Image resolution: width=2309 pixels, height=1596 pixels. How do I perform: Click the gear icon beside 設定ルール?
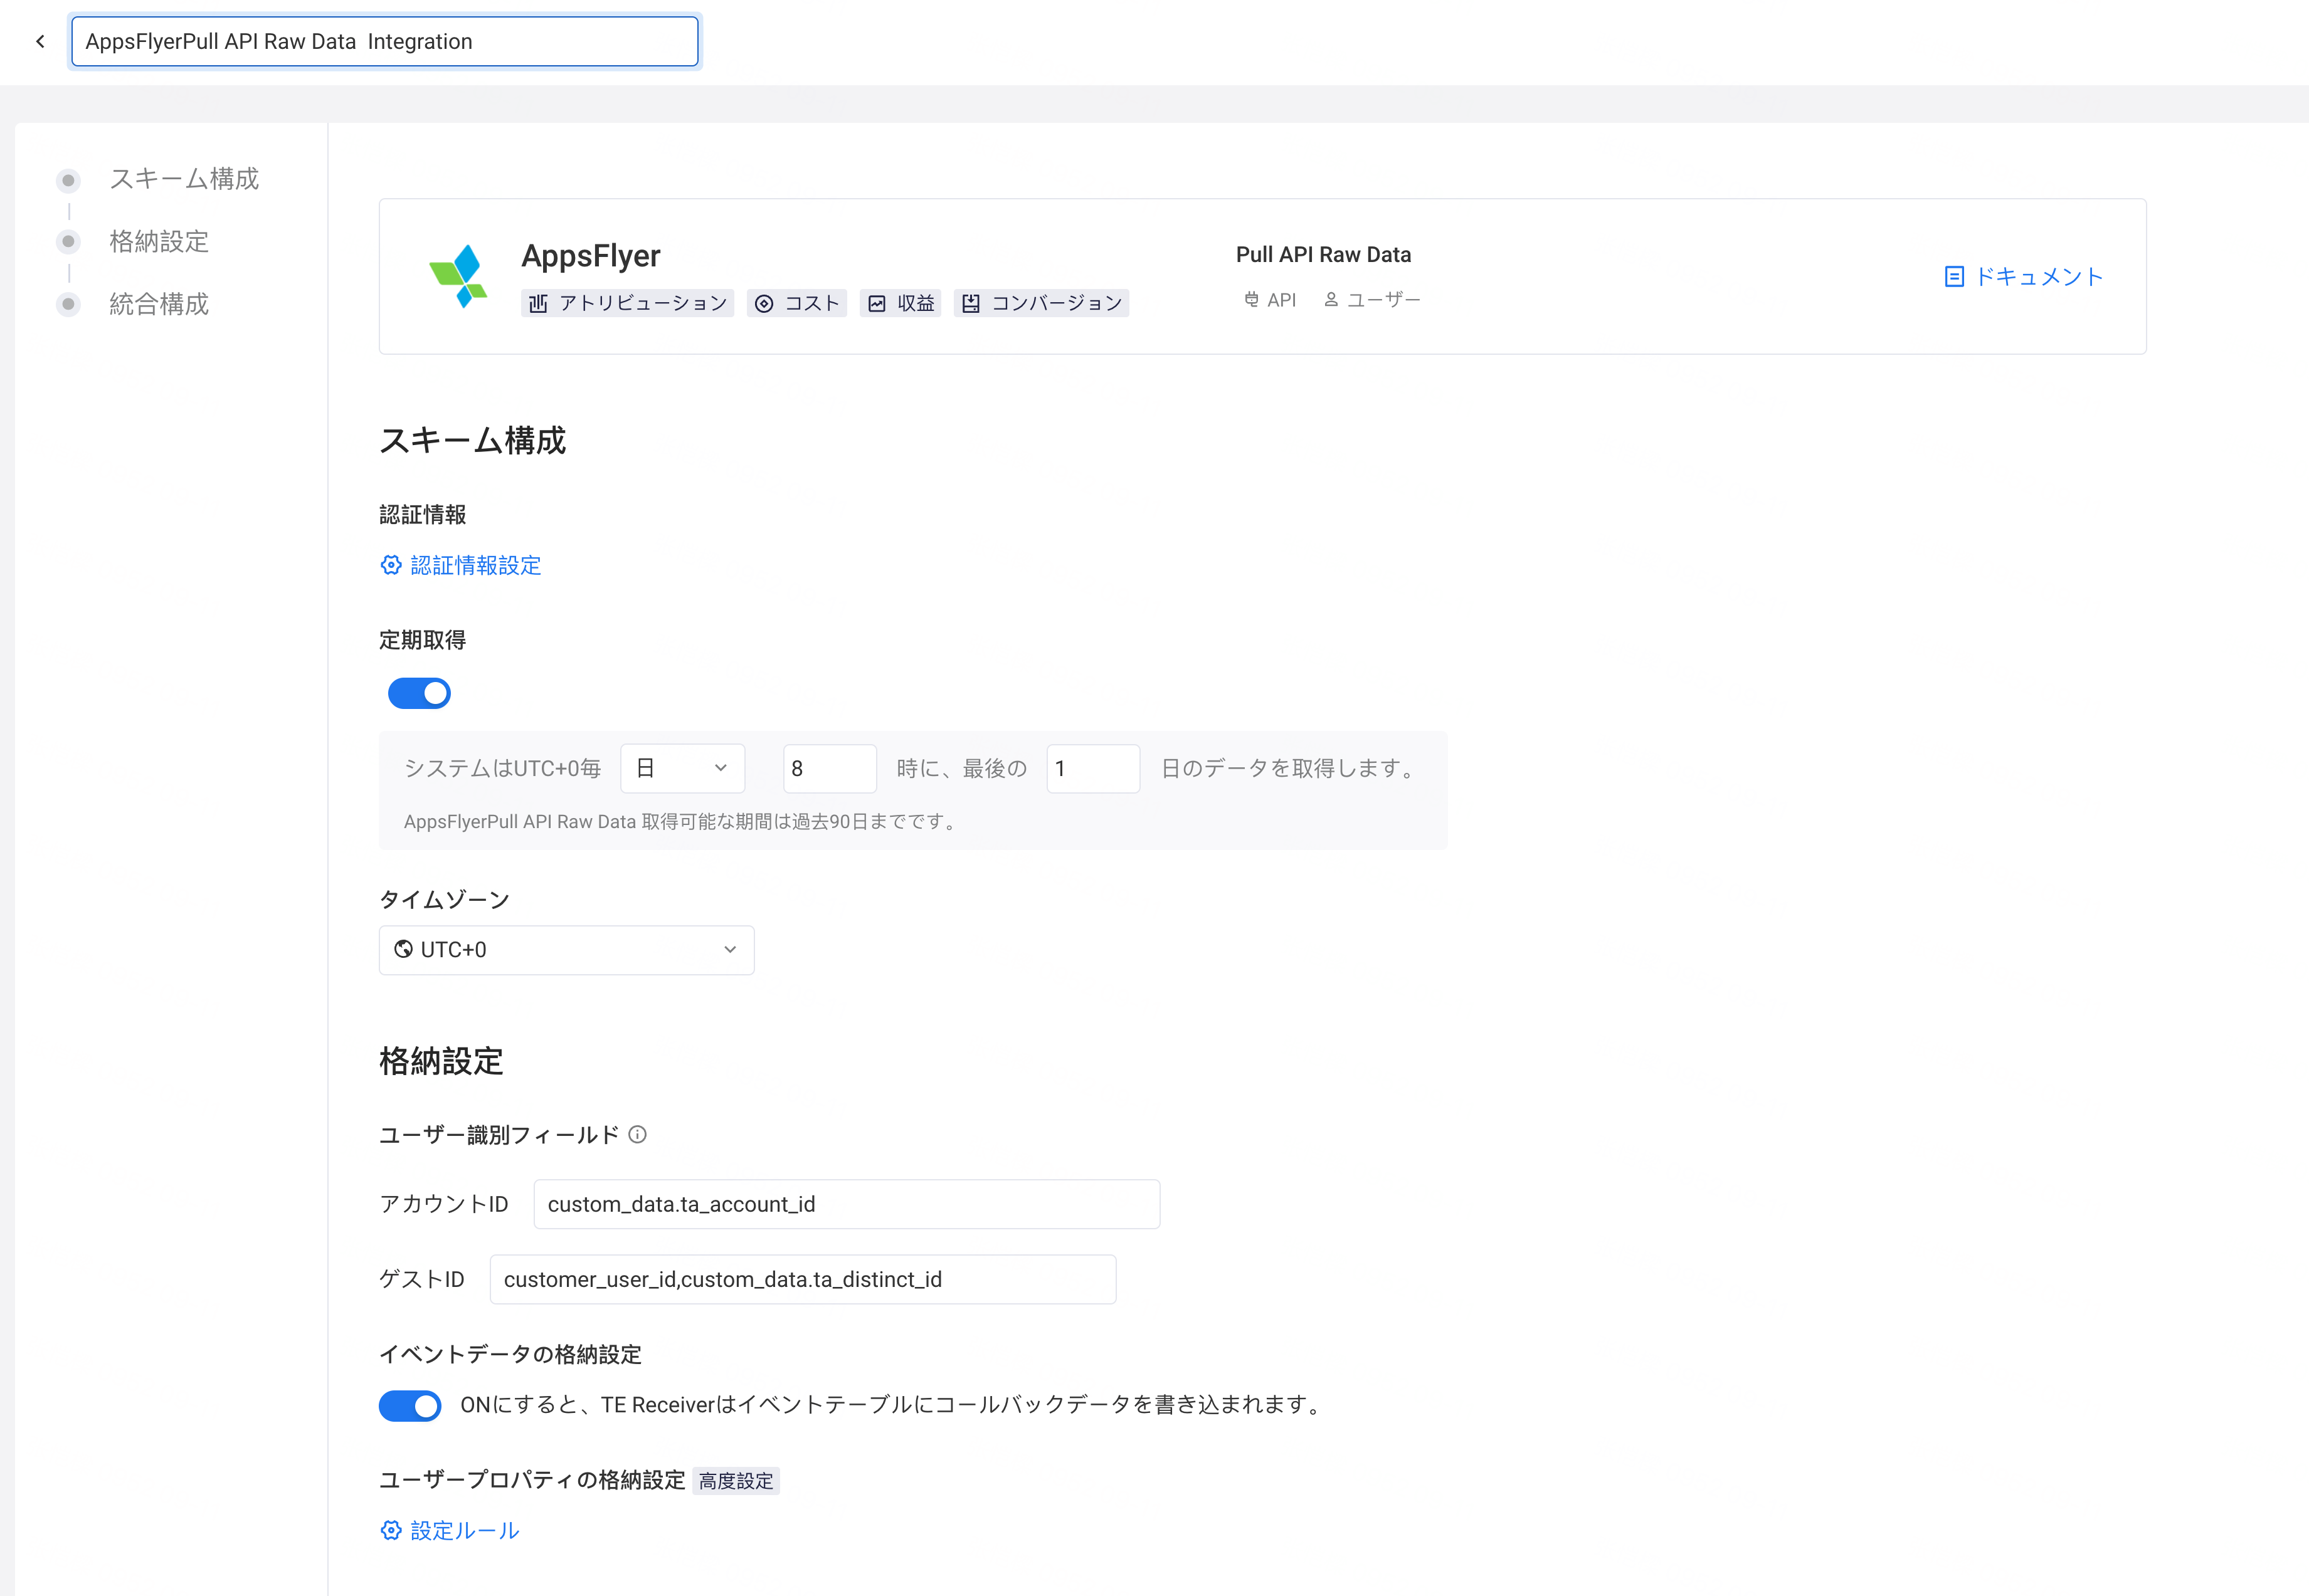pos(391,1530)
